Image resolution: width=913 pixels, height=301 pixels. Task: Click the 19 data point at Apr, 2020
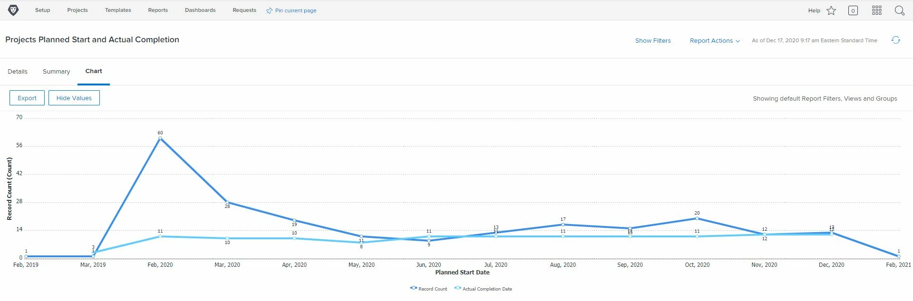pos(294,220)
